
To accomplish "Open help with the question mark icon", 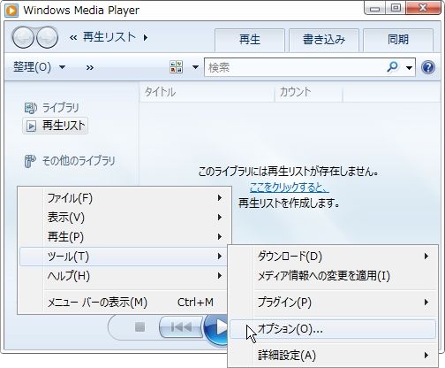I will [x=428, y=67].
